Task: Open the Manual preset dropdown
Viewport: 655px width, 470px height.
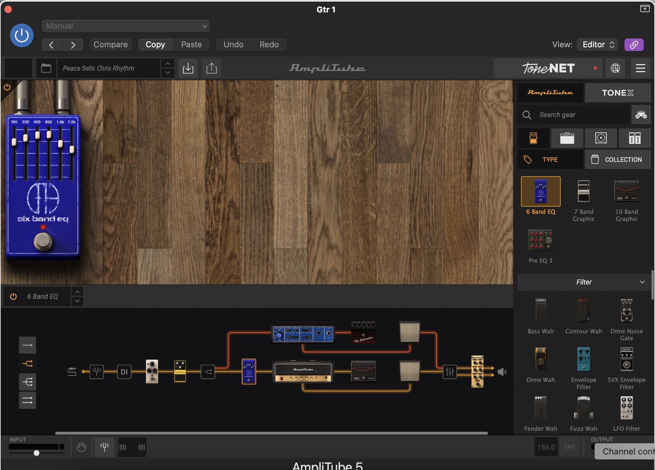Action: (125, 26)
